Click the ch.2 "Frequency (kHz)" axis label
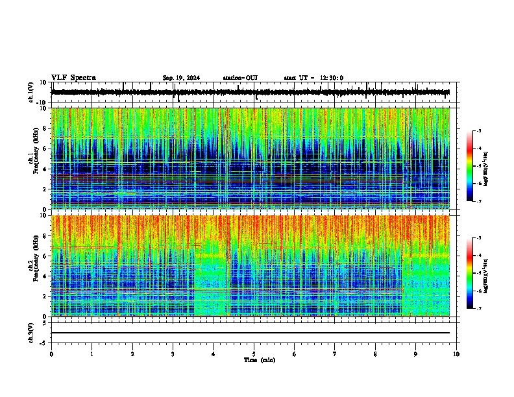The height and width of the screenshot is (397, 514). [36, 258]
